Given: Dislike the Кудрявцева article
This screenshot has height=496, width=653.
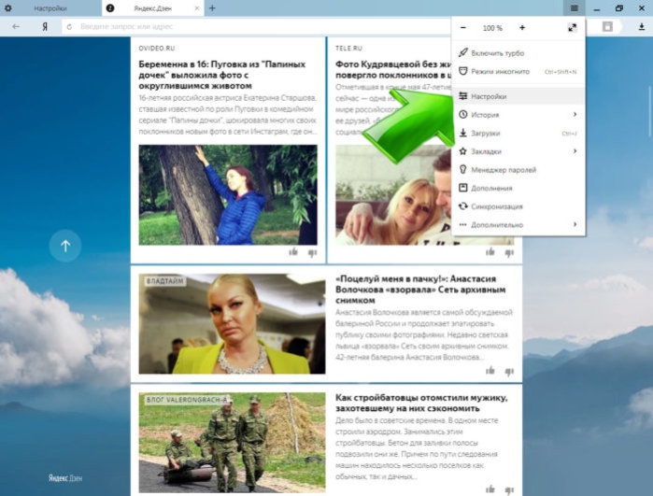Looking at the screenshot, I should click(x=509, y=253).
